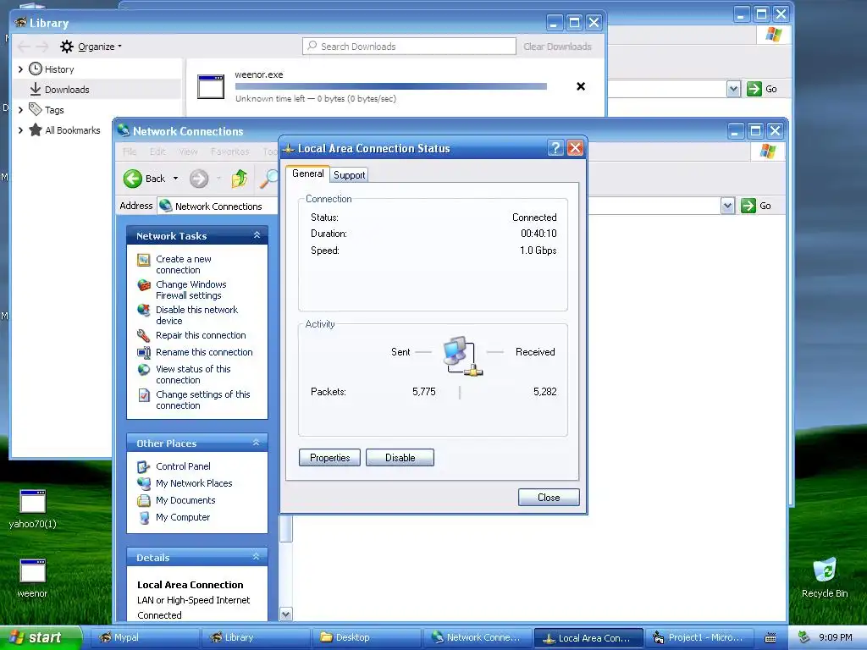Click the Search Downloads field
The image size is (867, 650).
[x=409, y=47]
